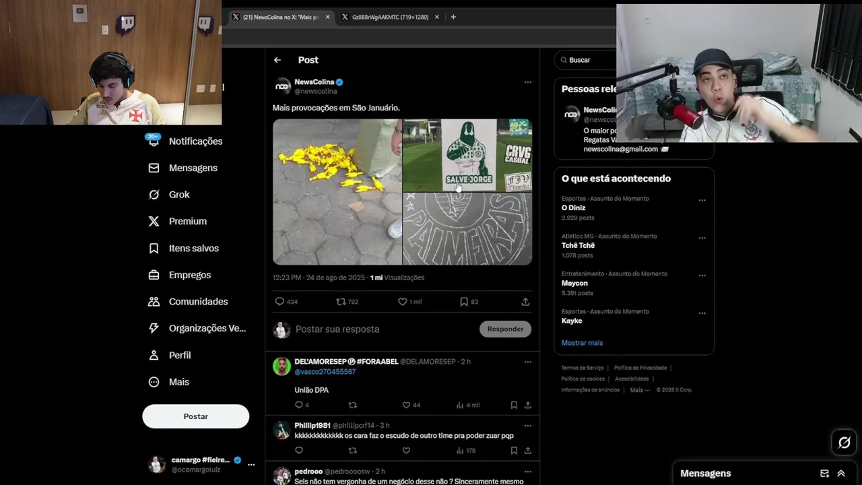Expand the Mensagens drawer chevrons
This screenshot has height=485, width=862.
tap(841, 474)
